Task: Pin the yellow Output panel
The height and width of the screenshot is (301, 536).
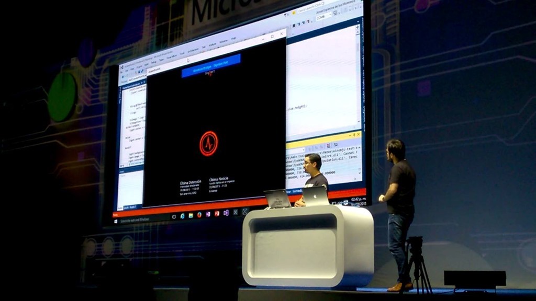Action: pos(354,135)
